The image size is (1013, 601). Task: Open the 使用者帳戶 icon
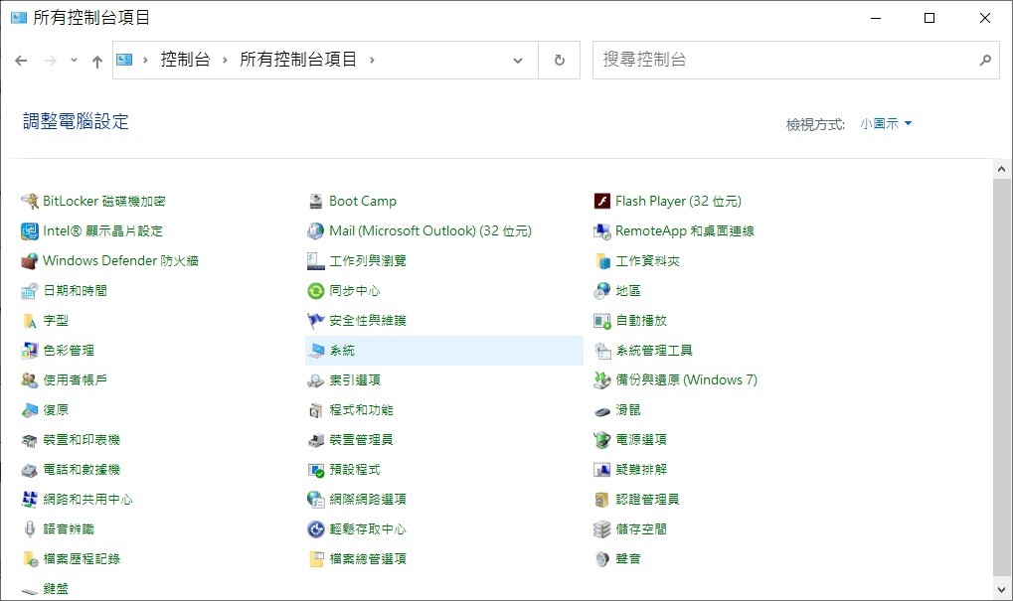[x=30, y=380]
